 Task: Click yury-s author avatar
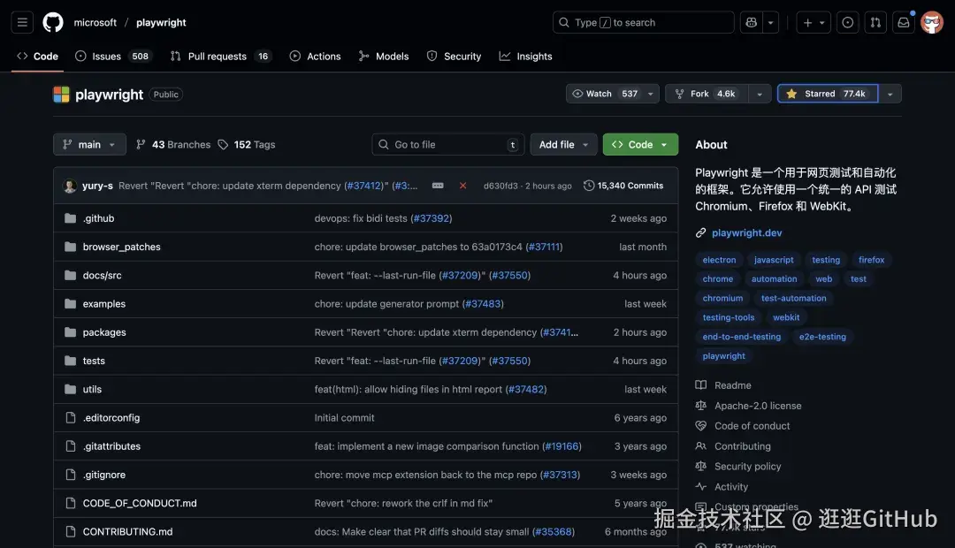coord(70,186)
